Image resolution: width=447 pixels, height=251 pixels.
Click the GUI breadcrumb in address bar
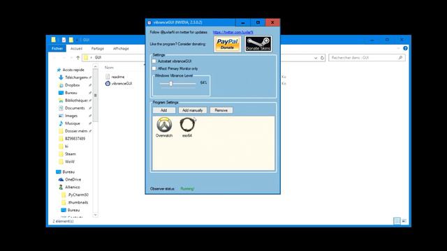98,57
